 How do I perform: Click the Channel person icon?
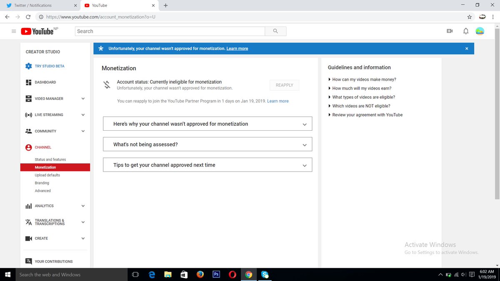(28, 147)
